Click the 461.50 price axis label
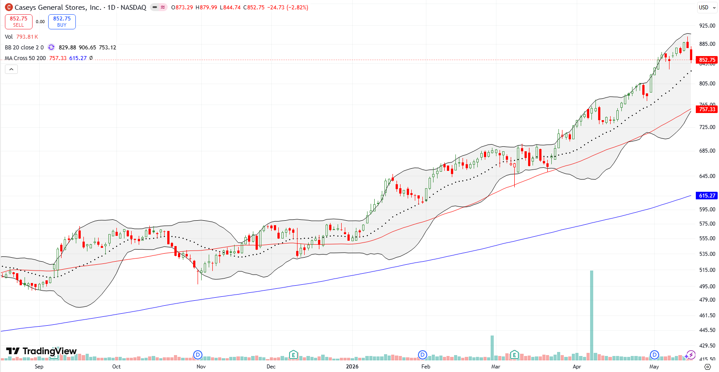719x372 pixels. click(707, 315)
